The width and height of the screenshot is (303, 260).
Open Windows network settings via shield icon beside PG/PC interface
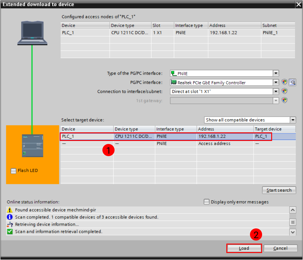click(x=284, y=82)
